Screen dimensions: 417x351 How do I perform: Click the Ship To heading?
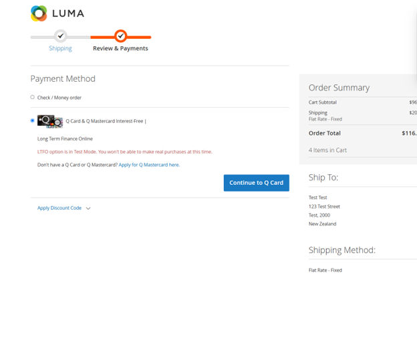click(323, 178)
